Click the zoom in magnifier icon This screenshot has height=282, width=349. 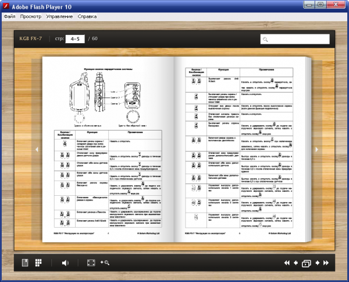click(x=105, y=263)
